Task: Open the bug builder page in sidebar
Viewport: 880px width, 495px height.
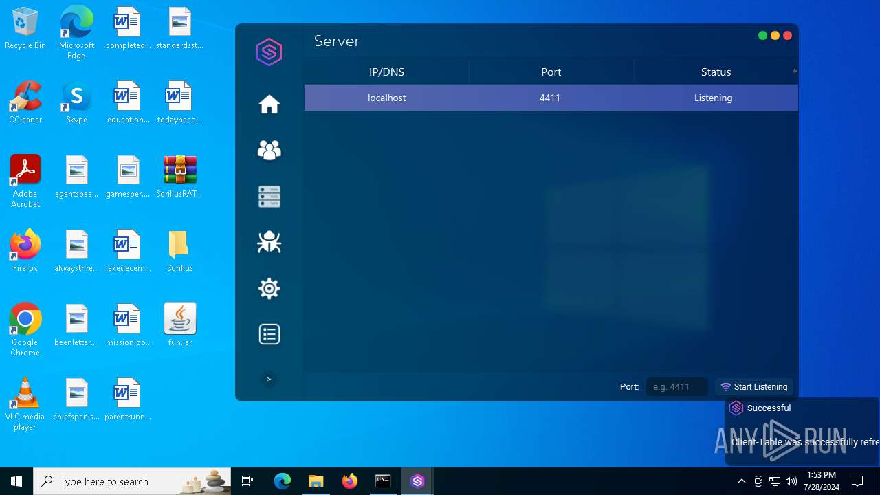Action: pos(269,242)
